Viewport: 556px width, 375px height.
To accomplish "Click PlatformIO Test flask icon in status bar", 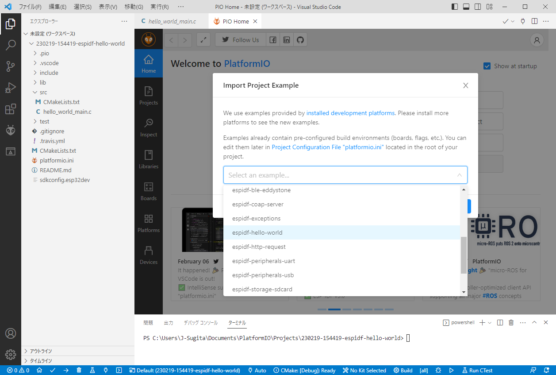I will [92, 370].
